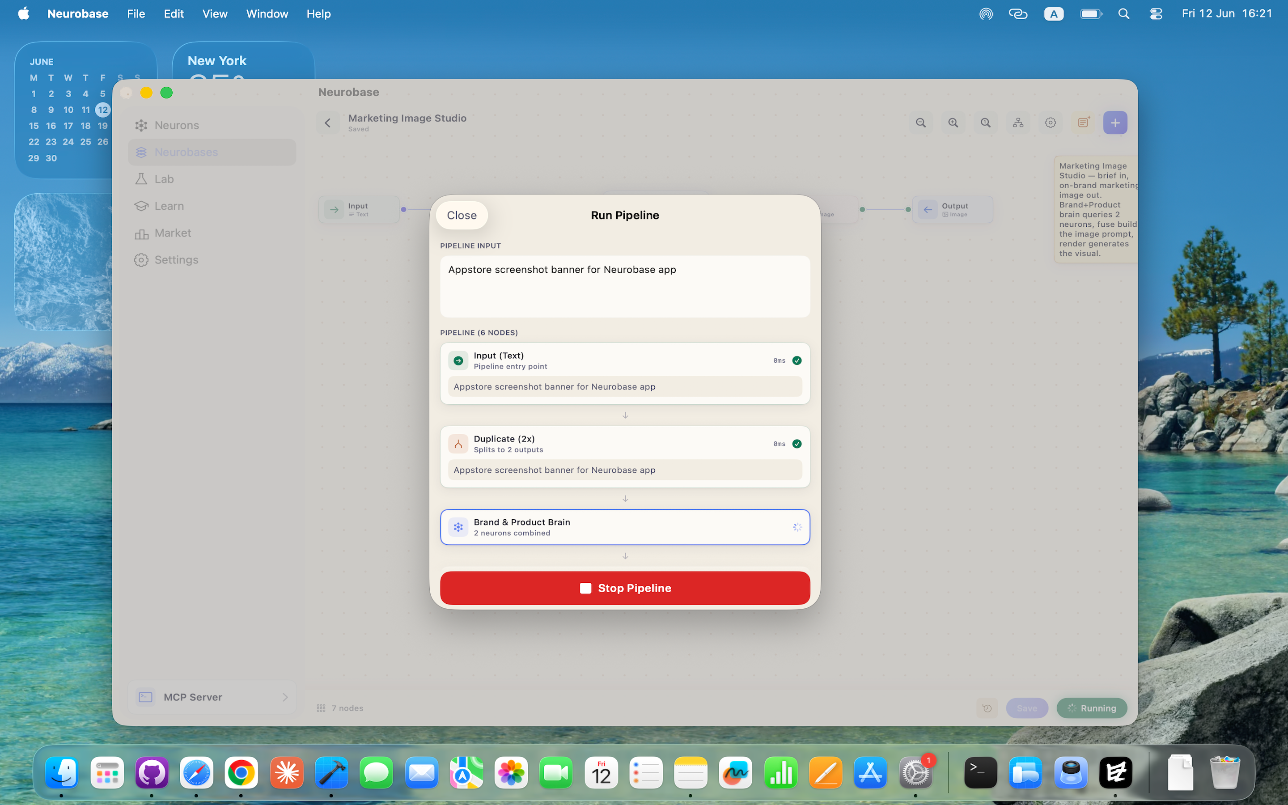The width and height of the screenshot is (1288, 805).
Task: Click the green checkmark on Duplicate (2x)
Action: 797,444
